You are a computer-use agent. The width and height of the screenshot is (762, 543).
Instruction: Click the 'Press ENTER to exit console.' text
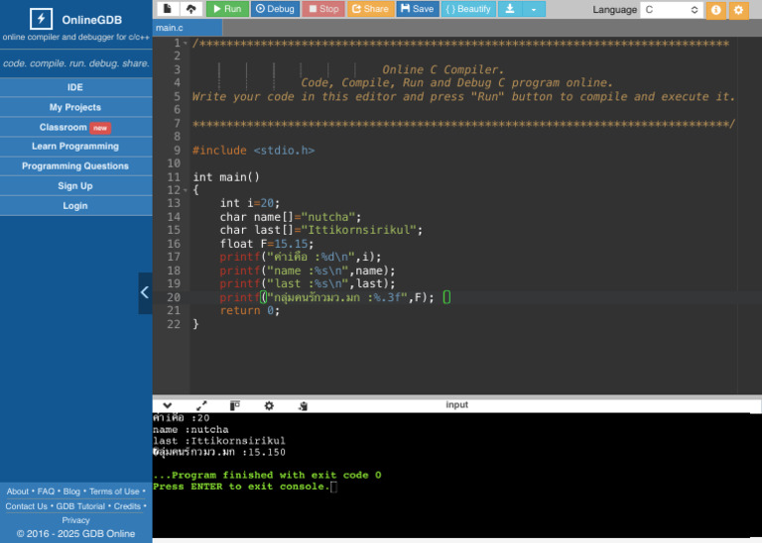point(241,487)
